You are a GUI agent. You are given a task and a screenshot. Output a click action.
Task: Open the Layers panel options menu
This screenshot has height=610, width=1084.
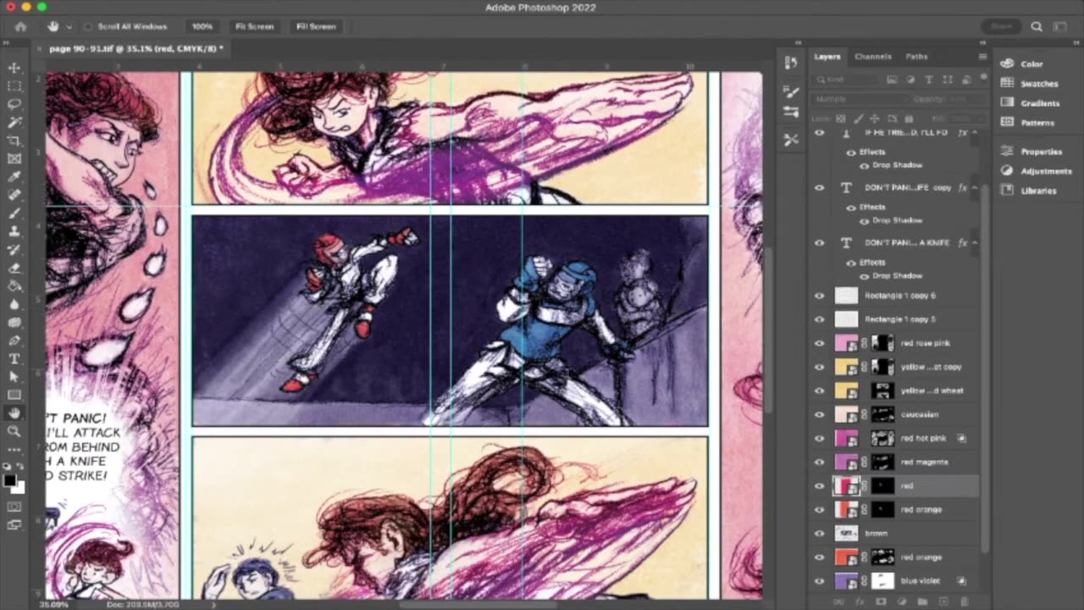pyautogui.click(x=982, y=57)
